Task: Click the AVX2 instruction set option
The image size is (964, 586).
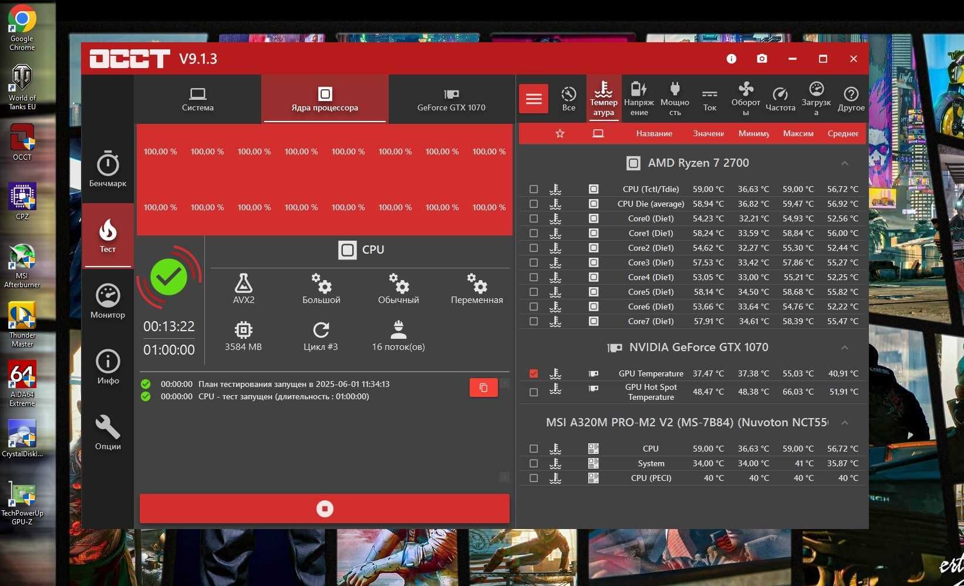Action: point(244,288)
